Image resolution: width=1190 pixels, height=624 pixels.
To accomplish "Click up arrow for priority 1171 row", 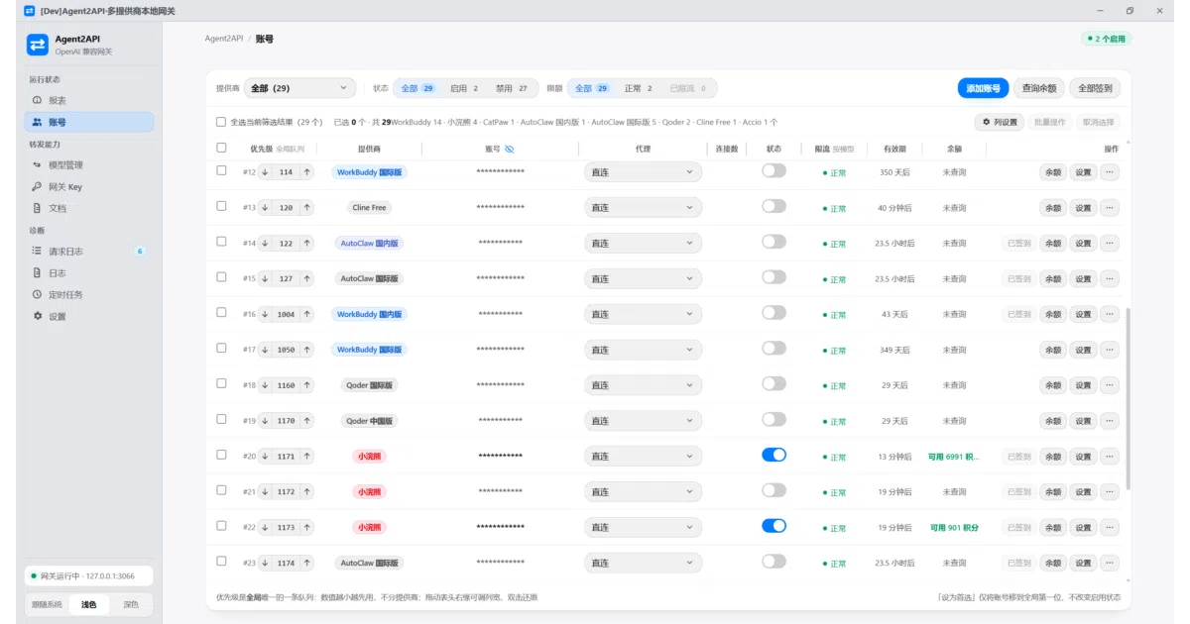I will (307, 457).
